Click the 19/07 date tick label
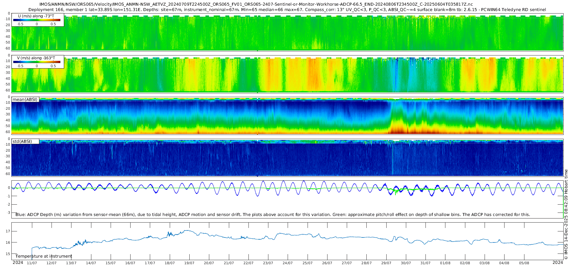The height and width of the screenshot is (268, 569). [189, 263]
